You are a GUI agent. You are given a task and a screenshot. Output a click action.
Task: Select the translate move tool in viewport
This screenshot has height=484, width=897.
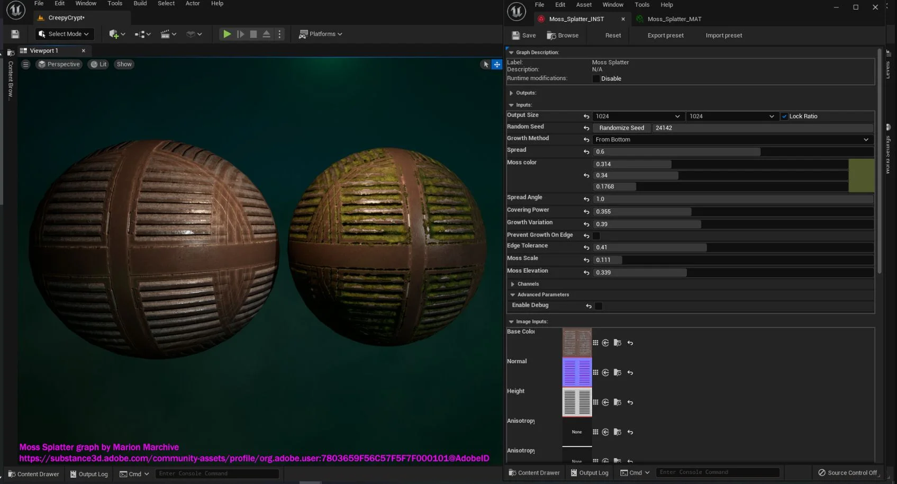pyautogui.click(x=497, y=65)
